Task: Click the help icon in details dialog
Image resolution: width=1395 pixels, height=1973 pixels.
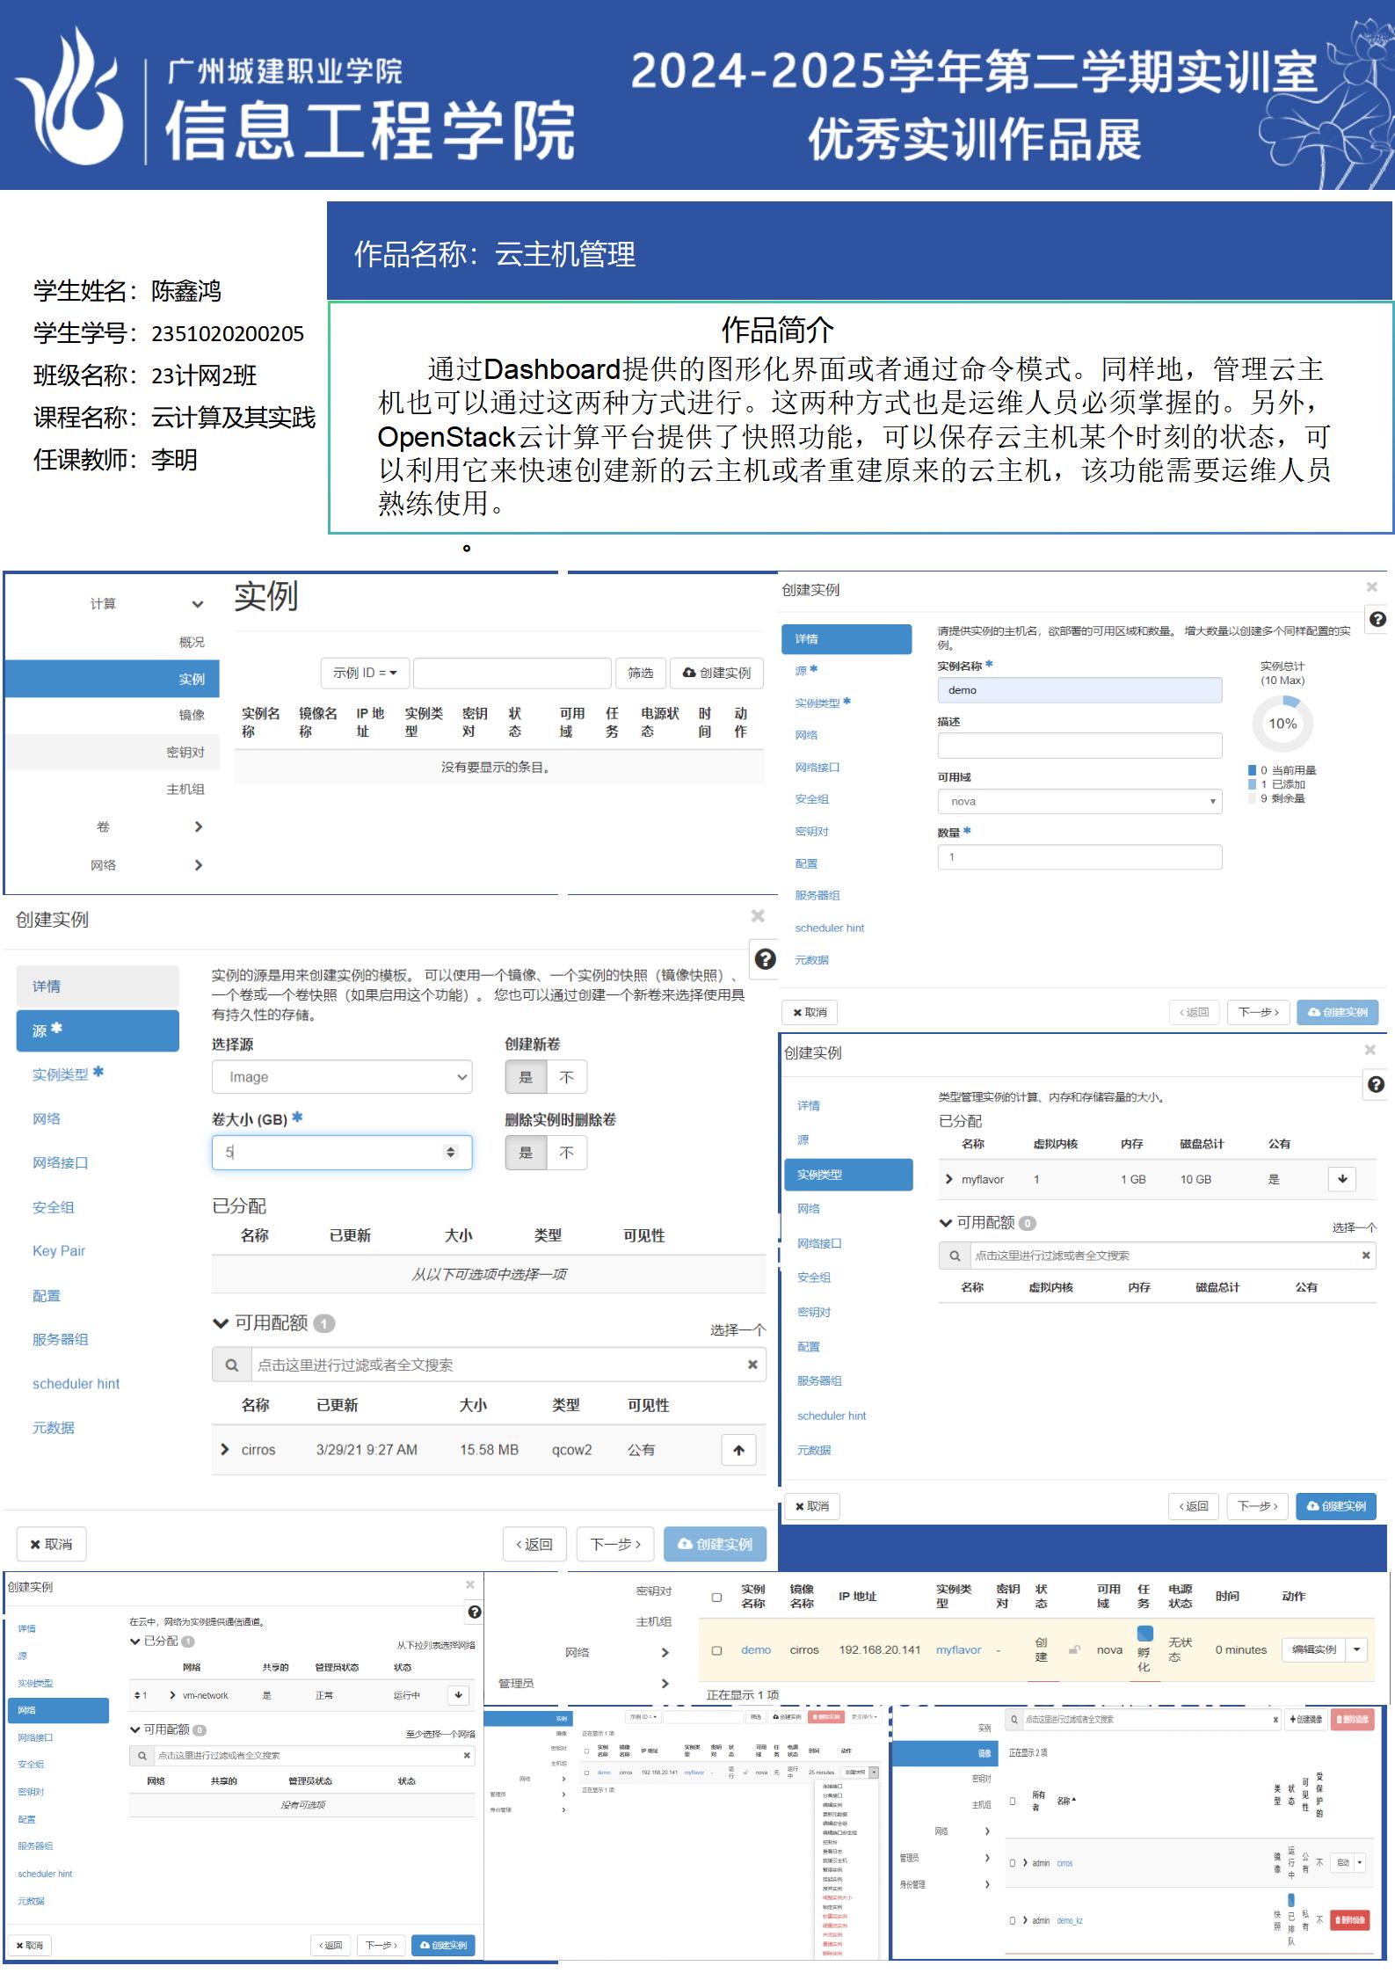Action: (1377, 619)
